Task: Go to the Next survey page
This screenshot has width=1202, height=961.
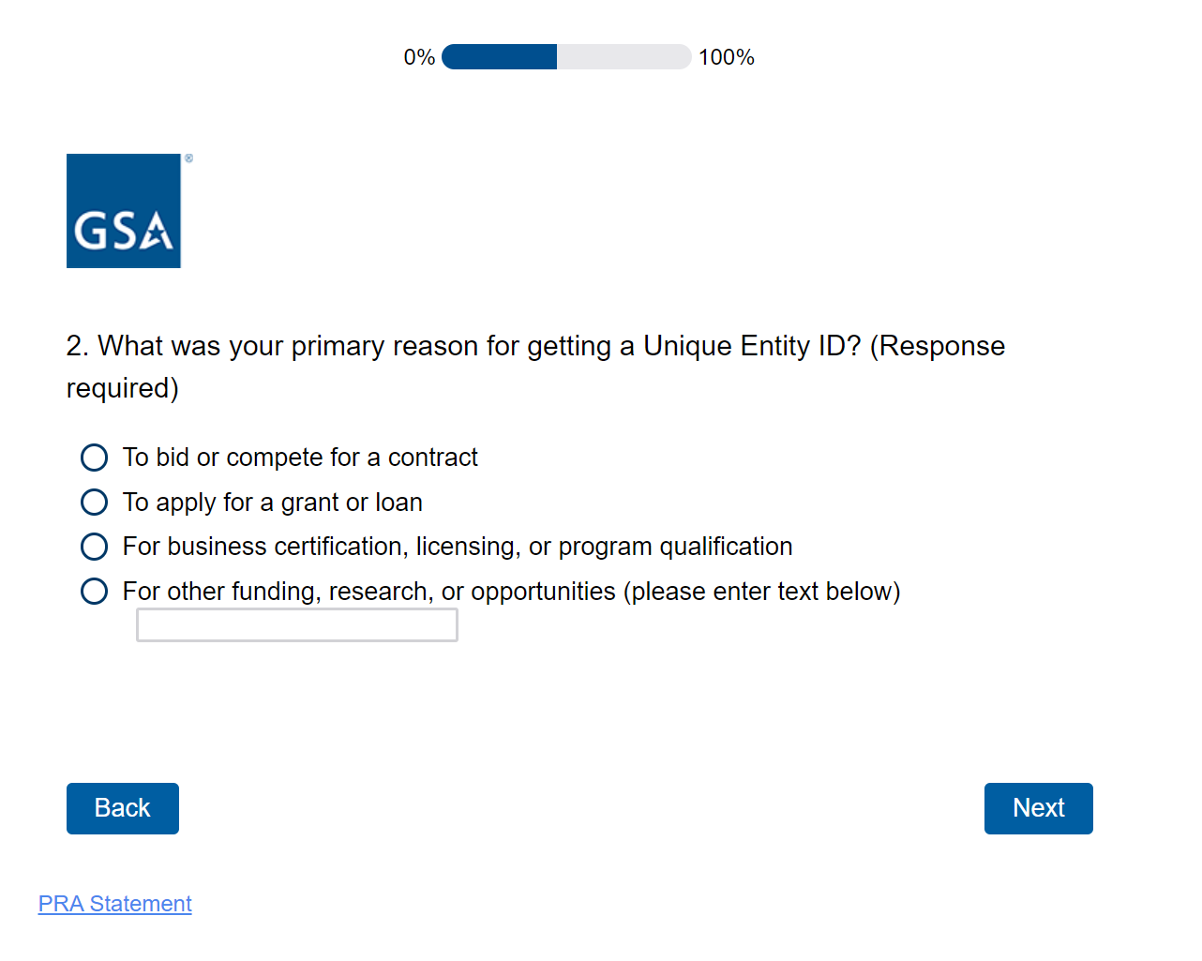Action: [1038, 808]
